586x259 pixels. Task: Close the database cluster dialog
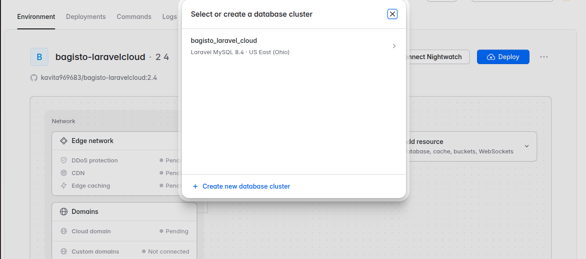tap(392, 14)
